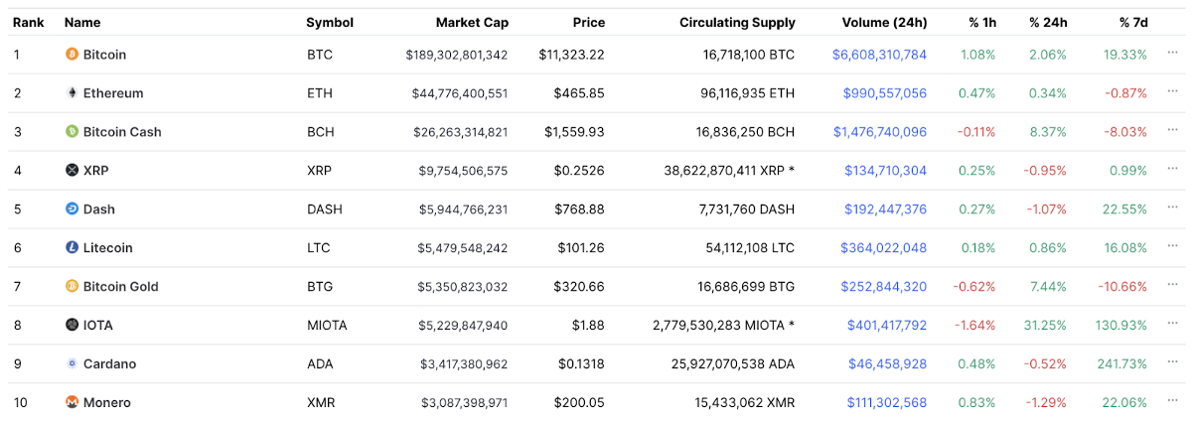The image size is (1192, 421).
Task: Expand the ellipsis menu in Litecoin row
Action: point(1173,248)
